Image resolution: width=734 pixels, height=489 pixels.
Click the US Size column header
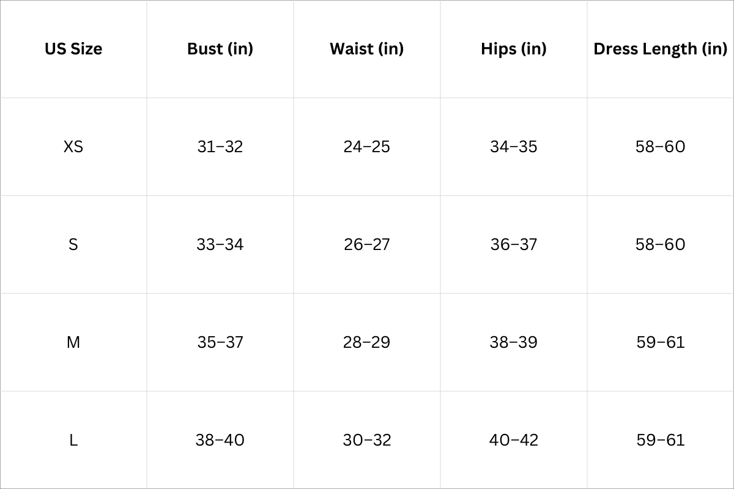pyautogui.click(x=73, y=49)
